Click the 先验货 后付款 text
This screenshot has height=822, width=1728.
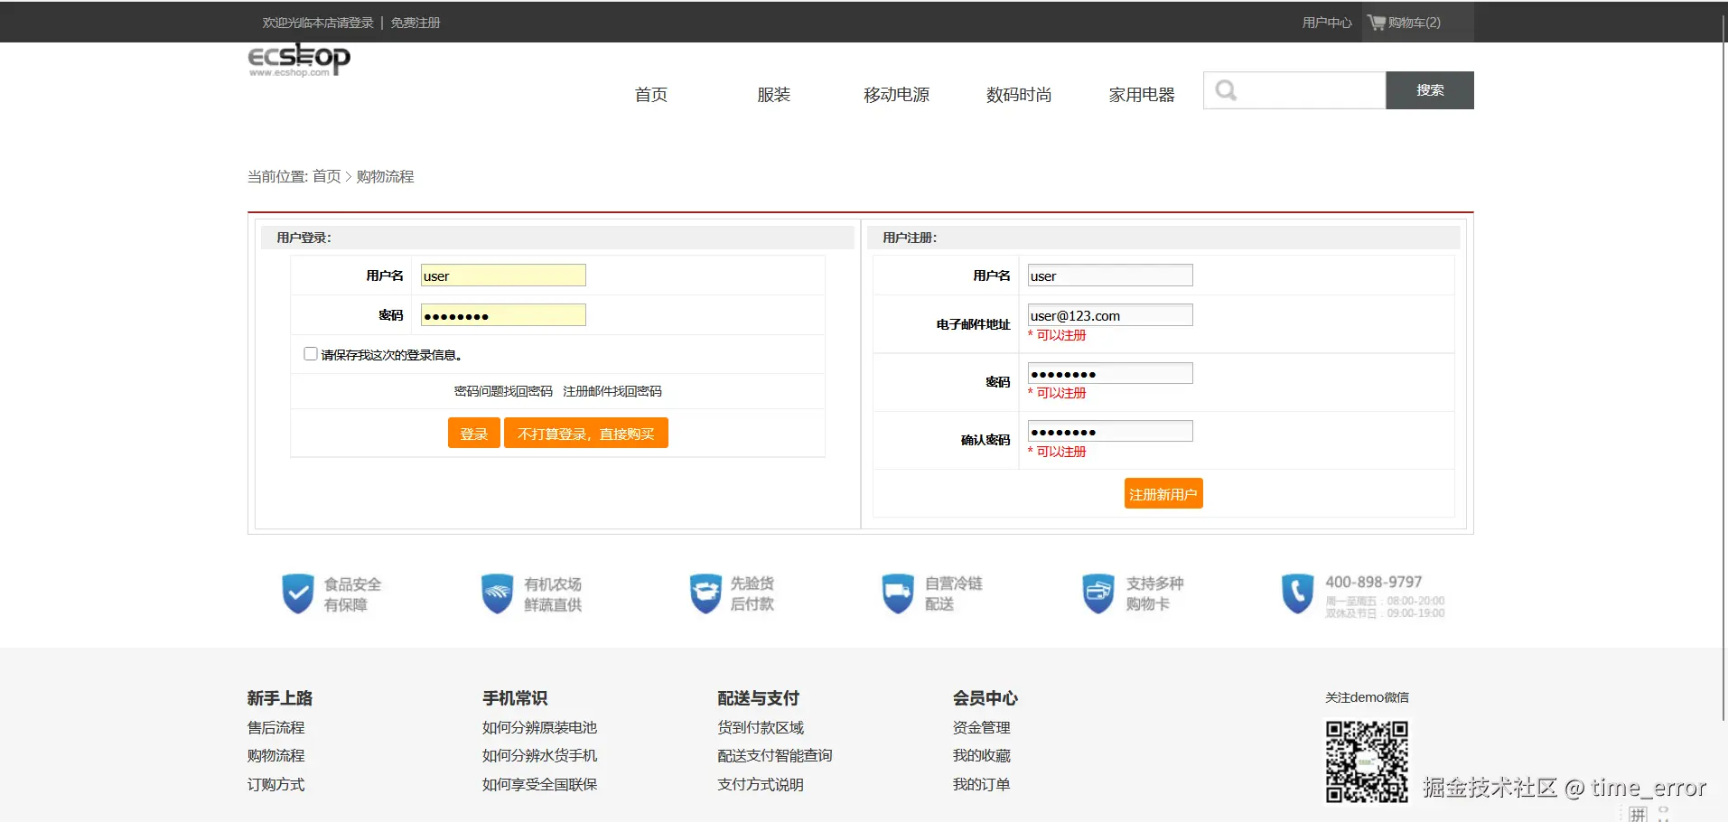752,593
